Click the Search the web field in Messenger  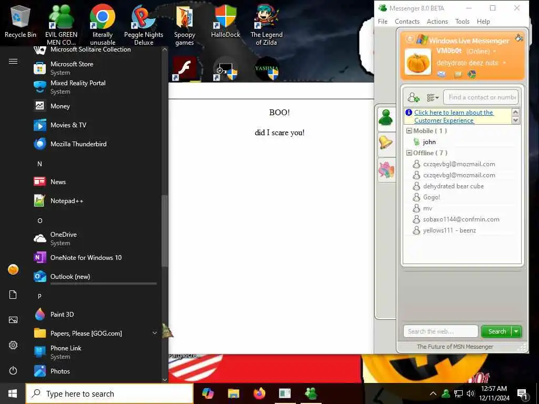tap(441, 331)
